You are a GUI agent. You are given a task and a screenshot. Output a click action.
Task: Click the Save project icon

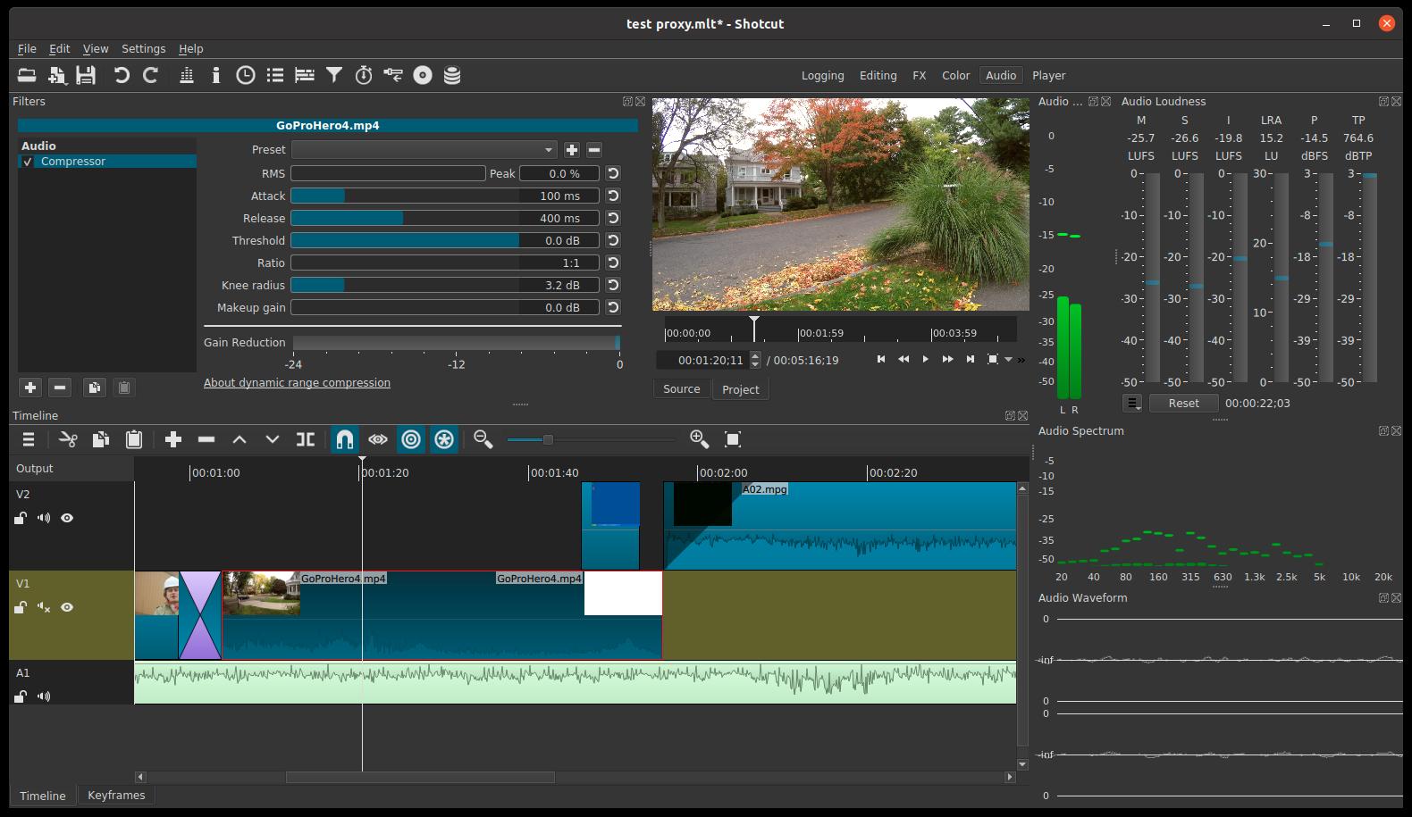tap(86, 76)
